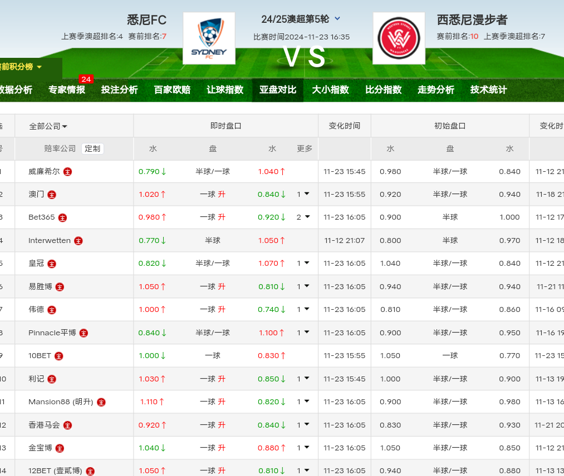Image resolution: width=564 pixels, height=476 pixels.
Task: Expand more odds for 澳门 row
Action: (x=303, y=194)
